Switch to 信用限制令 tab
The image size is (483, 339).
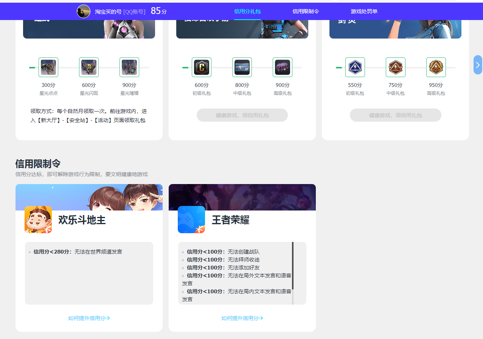[306, 11]
